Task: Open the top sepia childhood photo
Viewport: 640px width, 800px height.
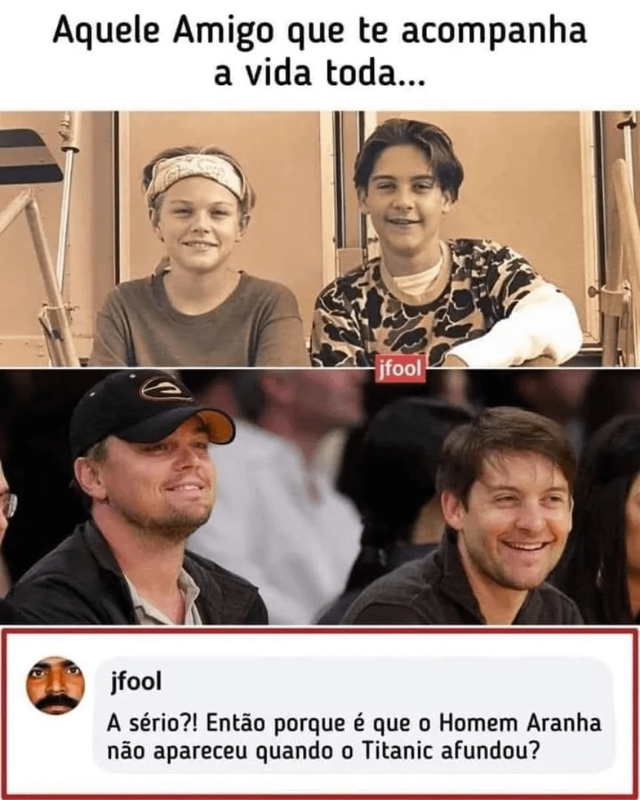Action: [x=320, y=239]
